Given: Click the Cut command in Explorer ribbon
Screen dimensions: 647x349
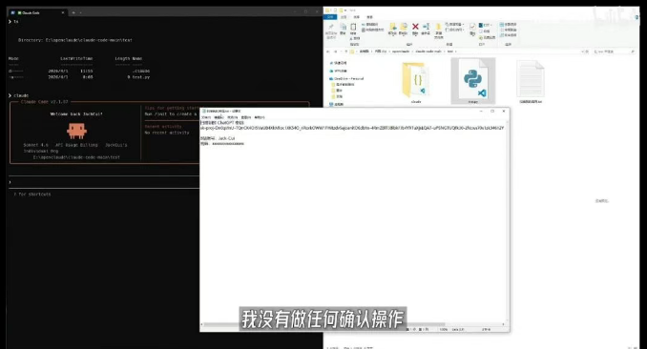Looking at the screenshot, I should (355, 38).
